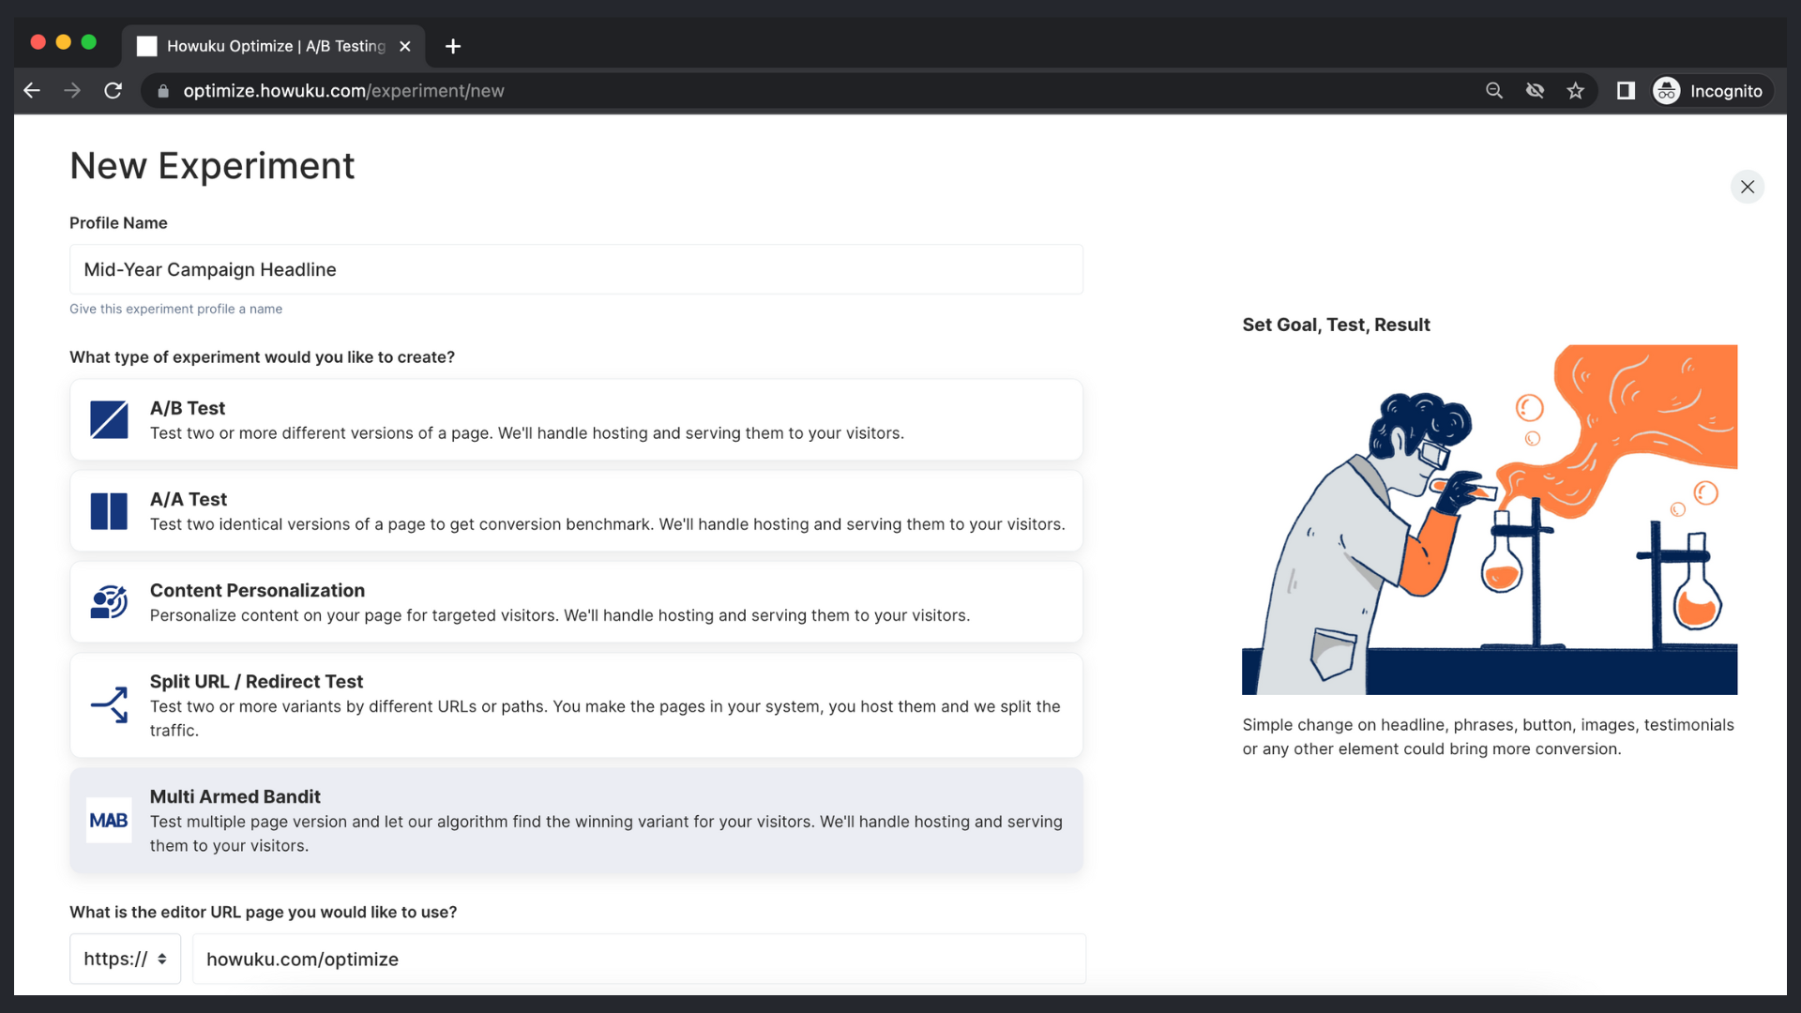Open the browser zoom magnifier icon
This screenshot has height=1013, width=1801.
1494,91
